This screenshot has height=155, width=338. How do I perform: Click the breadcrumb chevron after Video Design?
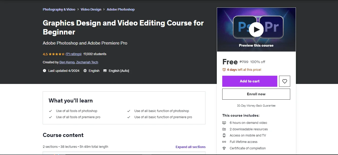[104, 9]
